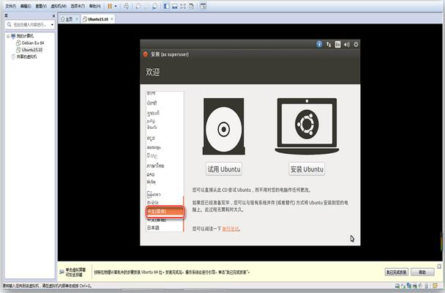
Task: Switch to the 主页 home tab
Action: 67,19
